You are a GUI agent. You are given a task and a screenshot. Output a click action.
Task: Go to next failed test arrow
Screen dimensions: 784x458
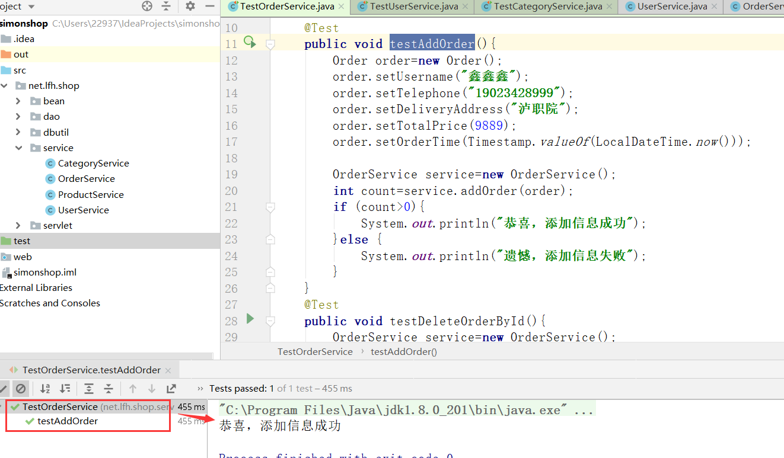pos(152,389)
